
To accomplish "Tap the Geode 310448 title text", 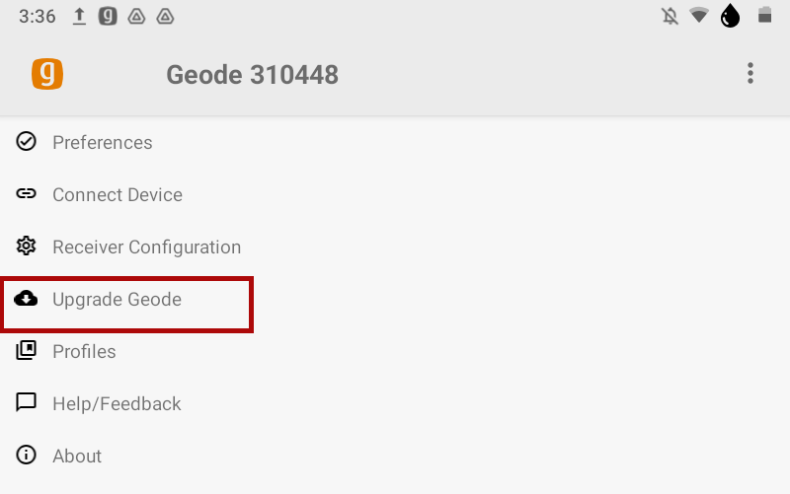I will [252, 75].
